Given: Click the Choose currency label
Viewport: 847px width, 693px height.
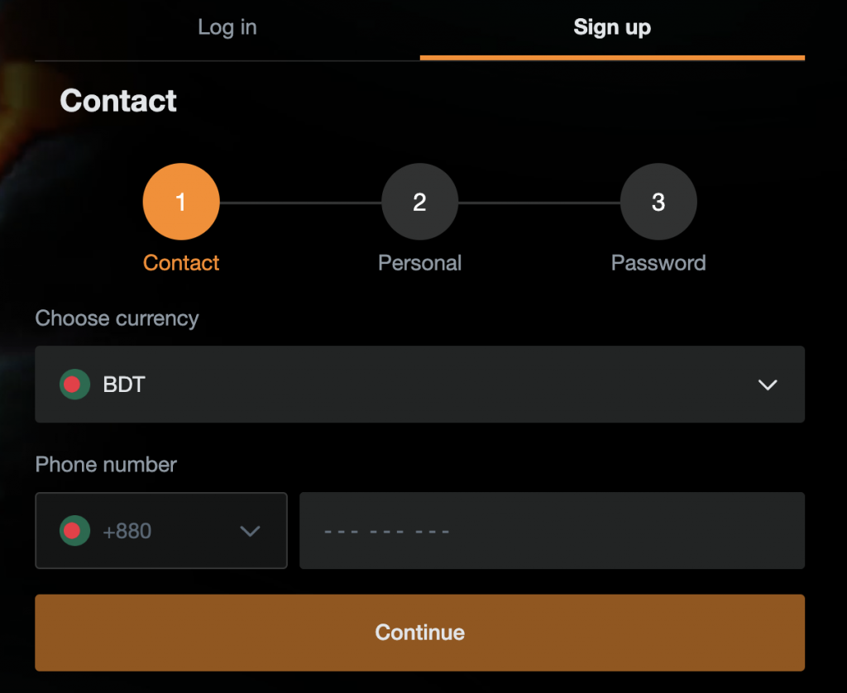Looking at the screenshot, I should pos(116,318).
